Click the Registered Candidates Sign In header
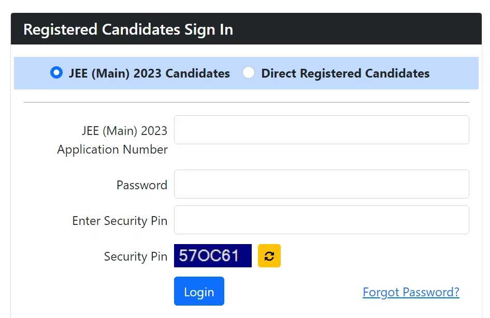The image size is (490, 318). pyautogui.click(x=128, y=29)
